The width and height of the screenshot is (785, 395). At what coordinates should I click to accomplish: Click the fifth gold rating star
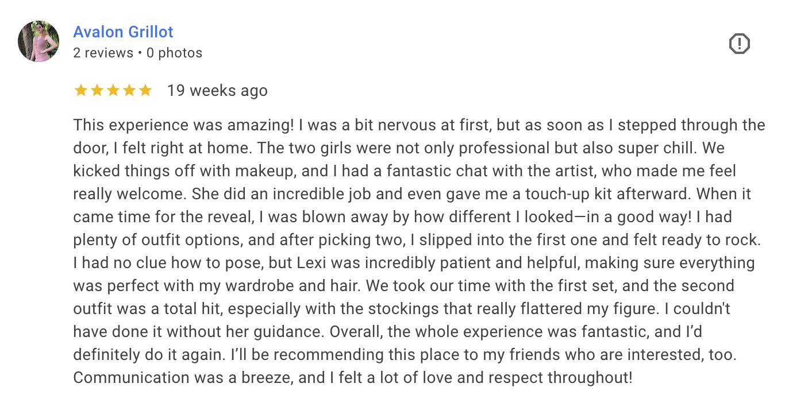145,90
